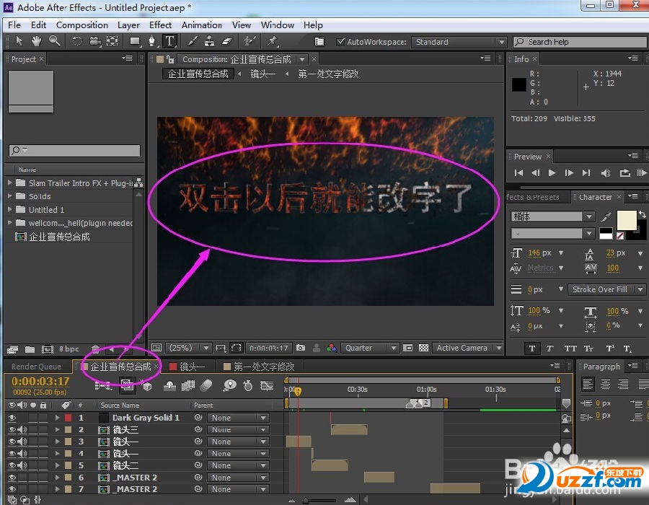Image resolution: width=649 pixels, height=505 pixels.
Task: Mute audio in Preview panel
Action: tap(606, 172)
